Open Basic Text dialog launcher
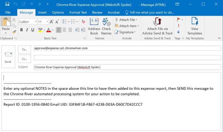 click(x=84, y=38)
